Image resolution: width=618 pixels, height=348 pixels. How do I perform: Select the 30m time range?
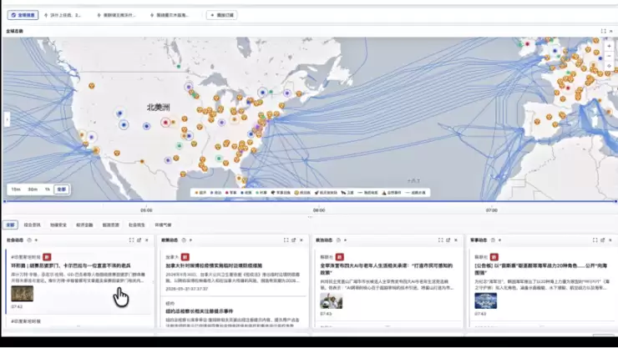tap(33, 189)
